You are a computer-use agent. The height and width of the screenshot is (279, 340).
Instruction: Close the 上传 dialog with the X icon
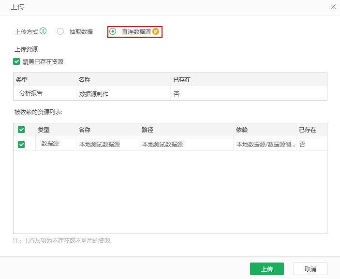click(x=333, y=7)
